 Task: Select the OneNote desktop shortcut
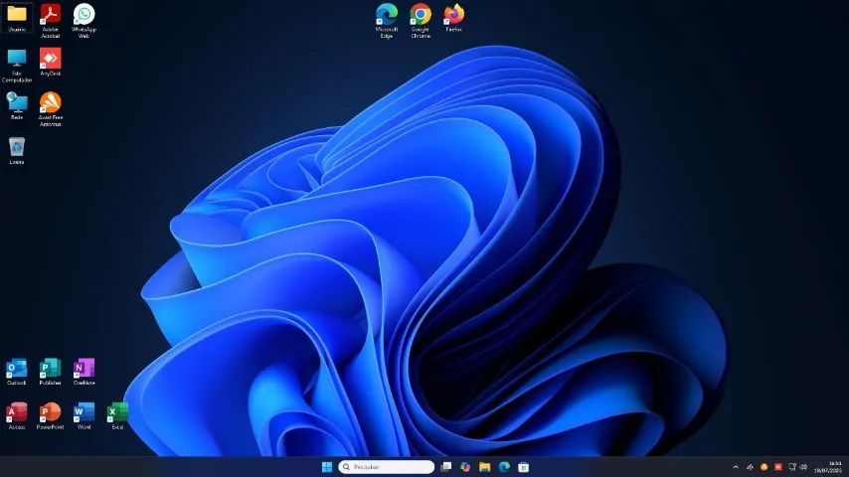(x=84, y=369)
